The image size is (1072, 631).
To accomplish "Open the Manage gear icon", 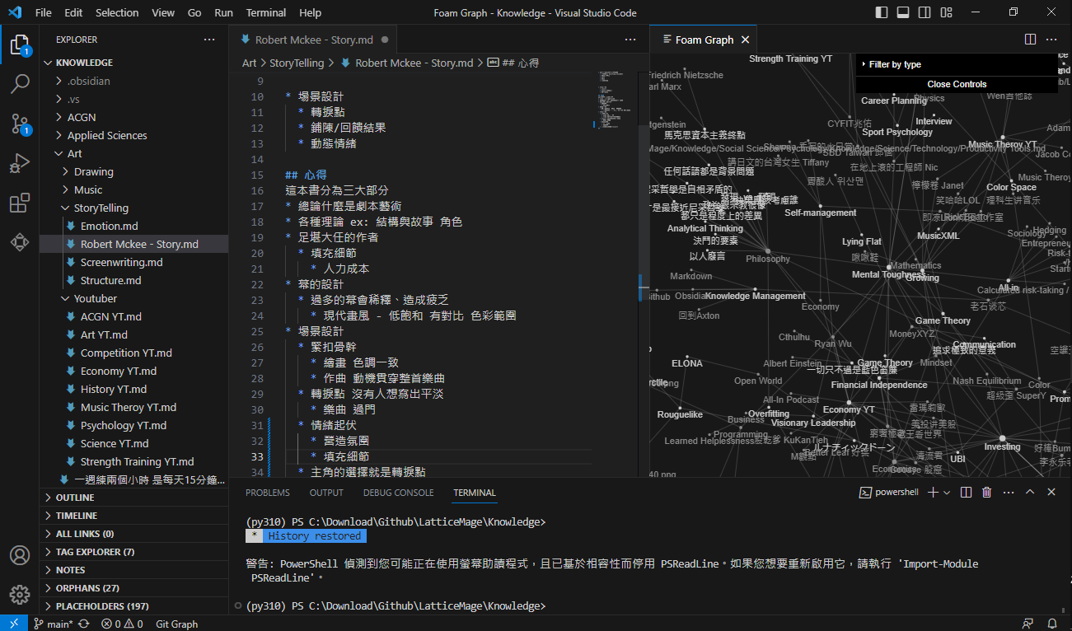I will pos(20,594).
